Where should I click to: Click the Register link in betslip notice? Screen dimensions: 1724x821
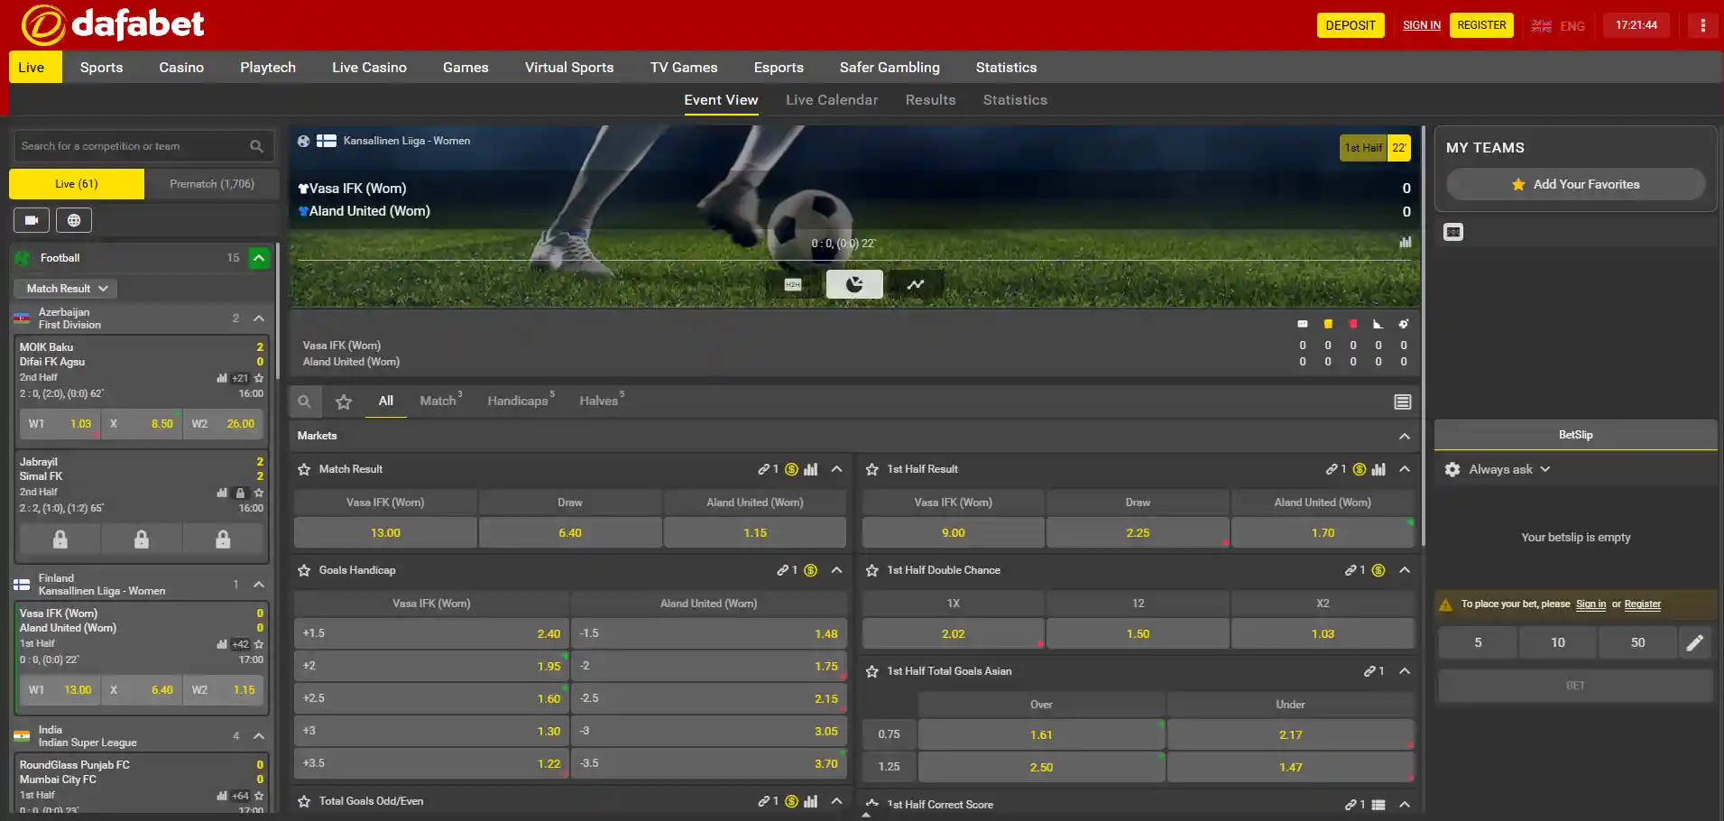1642,604
